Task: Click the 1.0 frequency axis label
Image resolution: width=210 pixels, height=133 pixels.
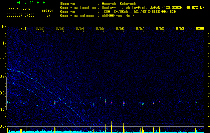Action: tap(3, 60)
